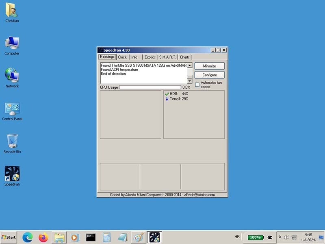325x244 pixels.
Task: Show hidden system tray icons
Action: point(279,237)
